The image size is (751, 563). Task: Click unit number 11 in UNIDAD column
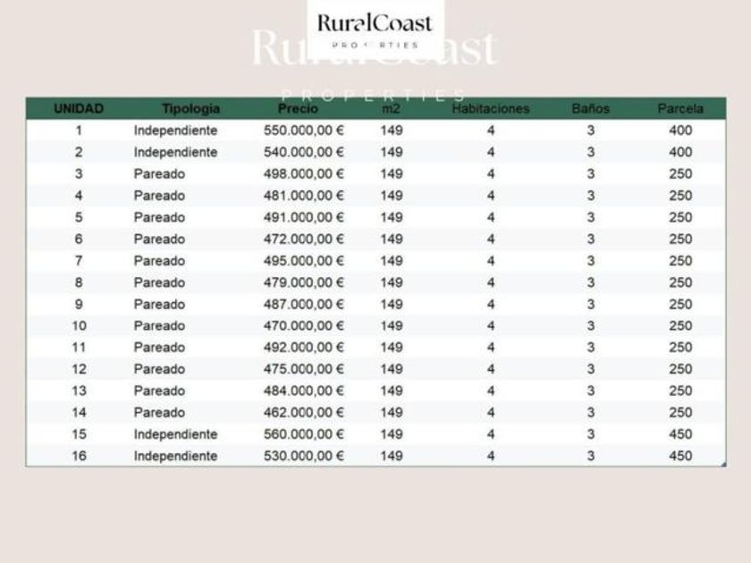point(79,347)
